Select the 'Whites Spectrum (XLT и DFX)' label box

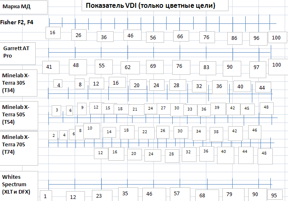[19, 186]
